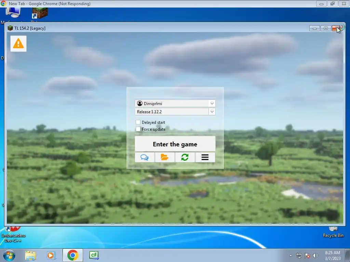350x262 pixels.
Task: Refresh versions with the green arrows button
Action: coord(185,157)
